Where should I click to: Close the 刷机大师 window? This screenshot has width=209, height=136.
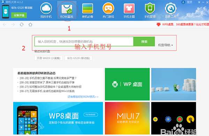(x=207, y=2)
